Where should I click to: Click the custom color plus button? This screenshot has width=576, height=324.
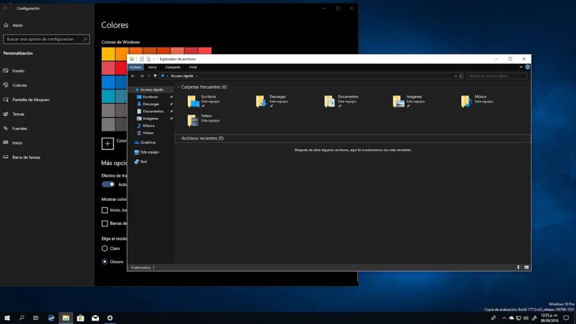tap(107, 143)
